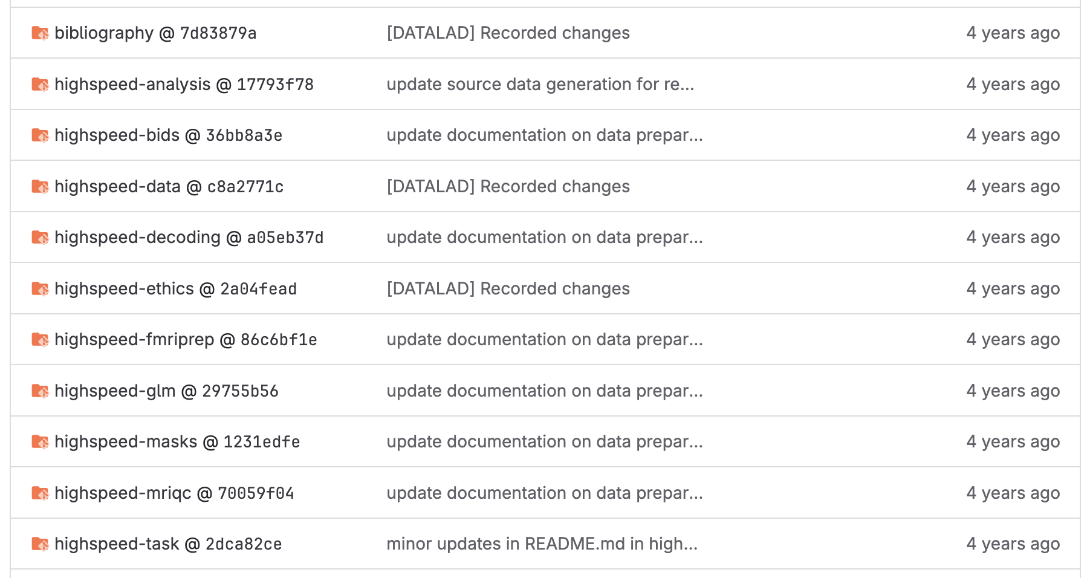Click the highspeed-glm submodule folder icon
This screenshot has width=1087, height=578.
click(x=40, y=391)
